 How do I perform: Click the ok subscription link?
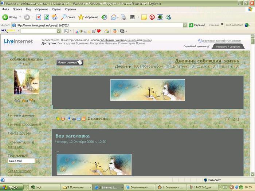click(38, 161)
